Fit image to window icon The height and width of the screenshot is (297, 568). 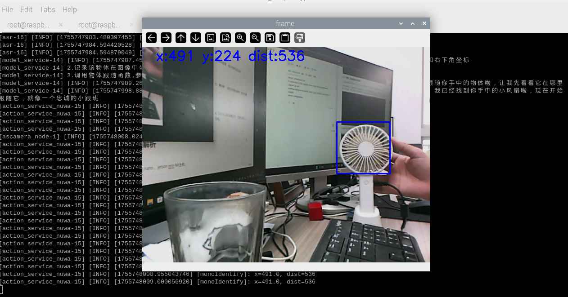225,38
